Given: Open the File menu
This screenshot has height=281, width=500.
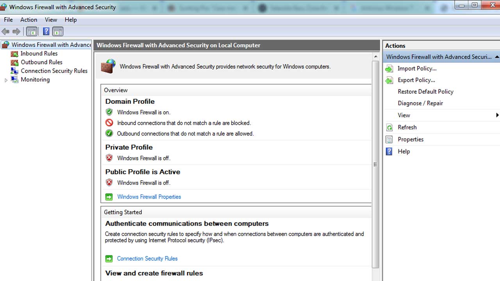Looking at the screenshot, I should pyautogui.click(x=8, y=20).
